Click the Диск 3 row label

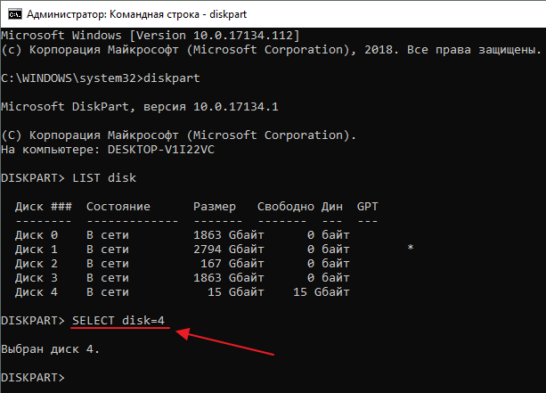coord(37,278)
